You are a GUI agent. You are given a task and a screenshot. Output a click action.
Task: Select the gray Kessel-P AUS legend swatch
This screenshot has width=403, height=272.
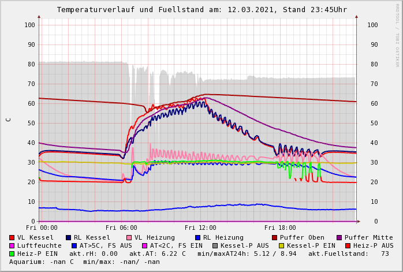click(214, 245)
